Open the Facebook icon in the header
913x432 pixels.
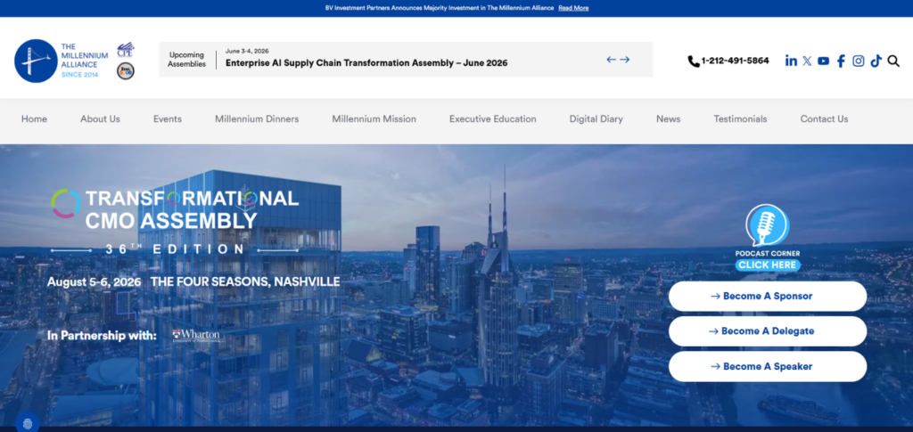pos(841,61)
